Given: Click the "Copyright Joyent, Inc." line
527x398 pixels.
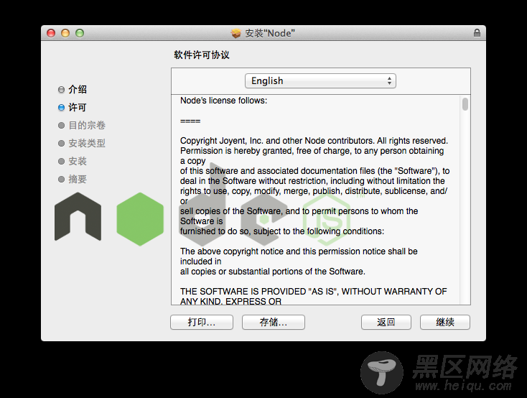Looking at the screenshot, I should point(314,141).
